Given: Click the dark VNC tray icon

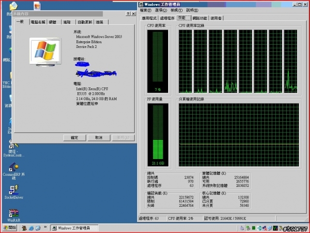Looking at the screenshot, I should (275, 228).
